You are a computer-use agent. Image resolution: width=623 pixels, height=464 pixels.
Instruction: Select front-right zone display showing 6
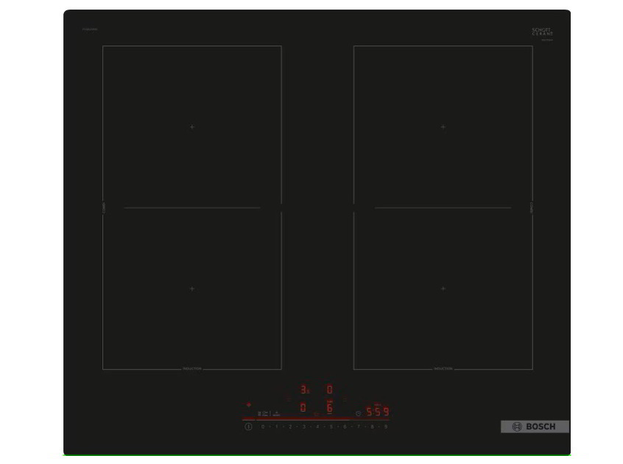pyautogui.click(x=330, y=407)
